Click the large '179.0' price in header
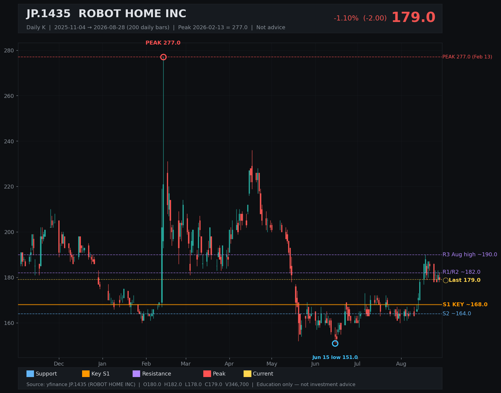 pyautogui.click(x=413, y=17)
